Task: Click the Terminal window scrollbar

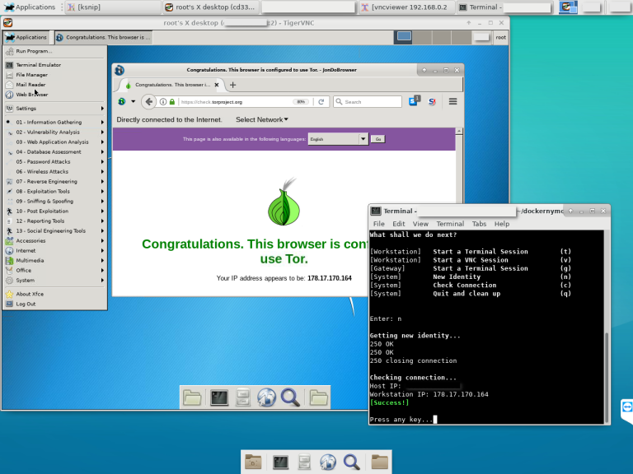Action: (607, 377)
